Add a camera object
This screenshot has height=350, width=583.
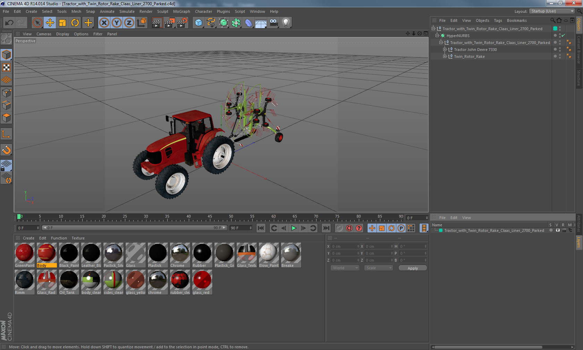pyautogui.click(x=273, y=23)
